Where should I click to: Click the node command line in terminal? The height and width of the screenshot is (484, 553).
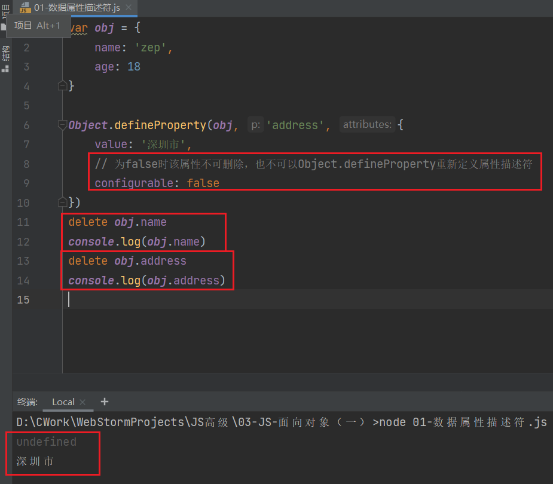click(x=282, y=422)
